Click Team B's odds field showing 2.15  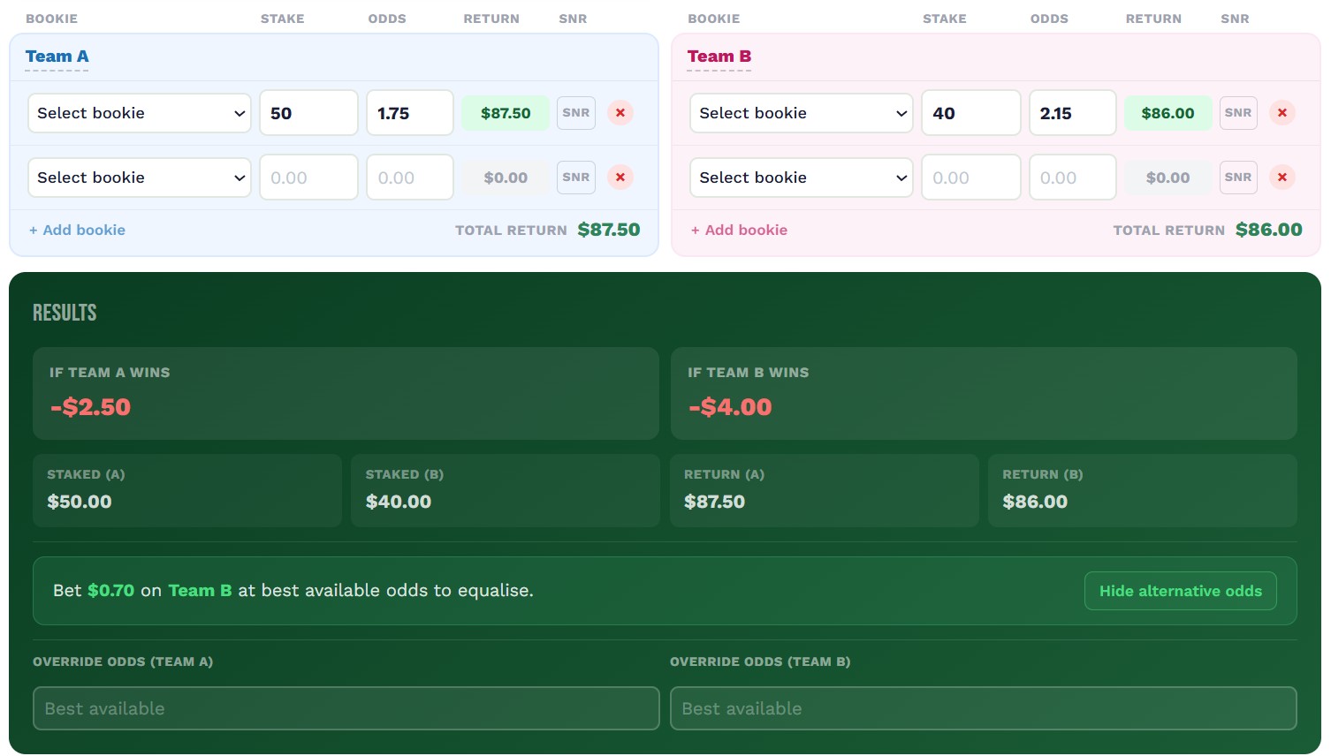point(1073,113)
